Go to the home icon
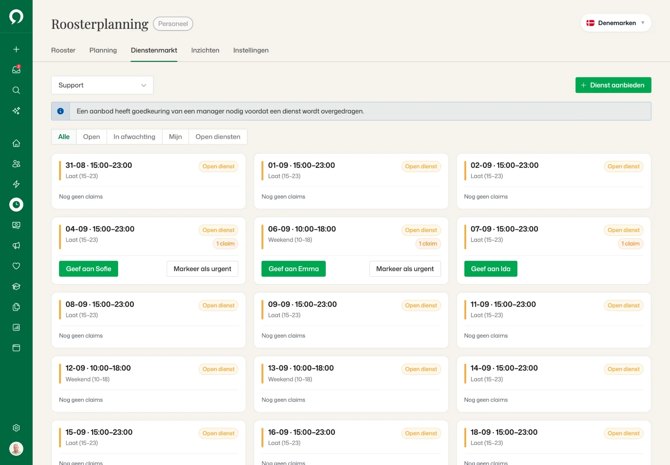The width and height of the screenshot is (670, 465). (x=16, y=143)
